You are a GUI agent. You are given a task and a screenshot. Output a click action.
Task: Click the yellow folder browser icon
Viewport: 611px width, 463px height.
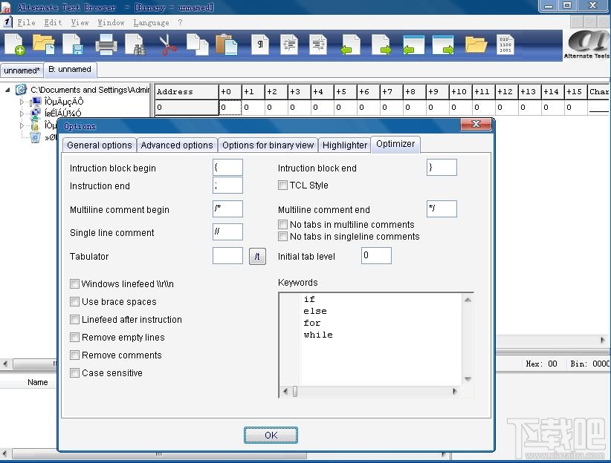pyautogui.click(x=476, y=45)
